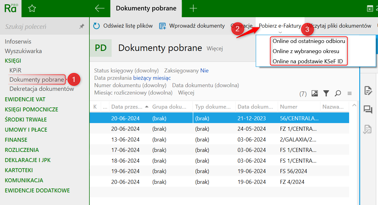Click the export list icon

pyautogui.click(x=314, y=93)
